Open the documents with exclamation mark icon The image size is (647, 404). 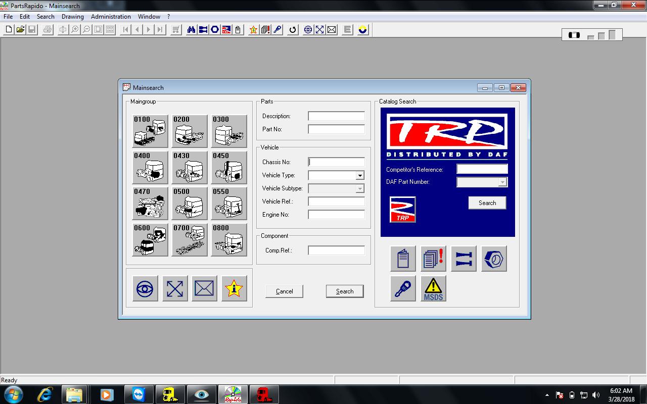click(x=433, y=259)
